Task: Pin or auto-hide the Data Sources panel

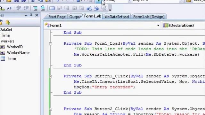Action: tap(31, 15)
